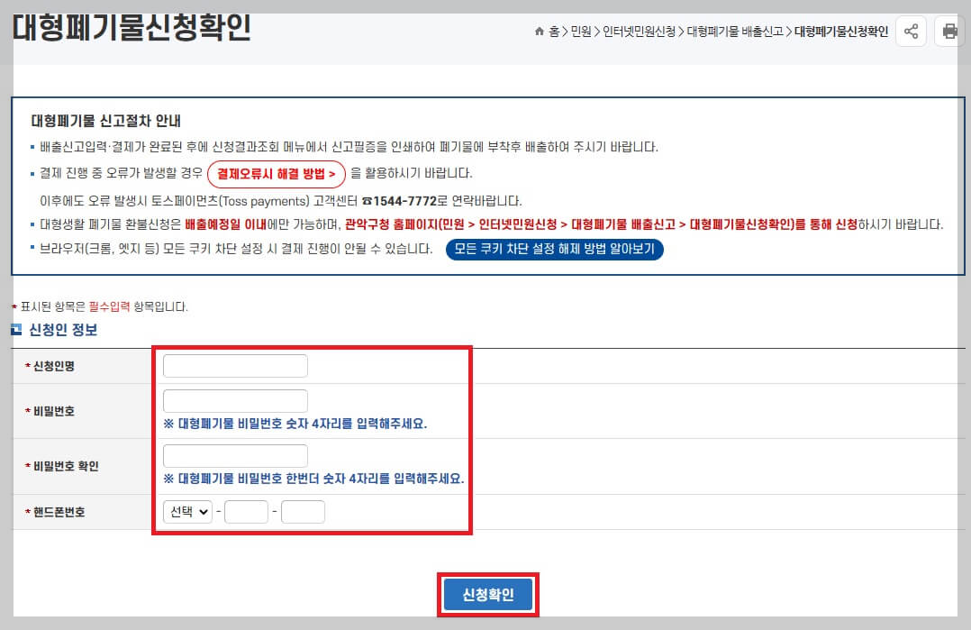Open the 선택 phone prefix dropdown

click(186, 510)
